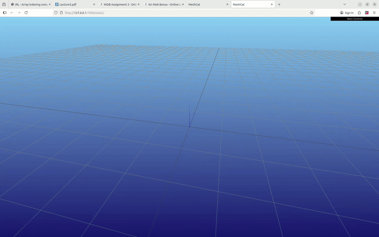Open the extensions puzzle icon
379x237 pixels.
click(x=360, y=13)
